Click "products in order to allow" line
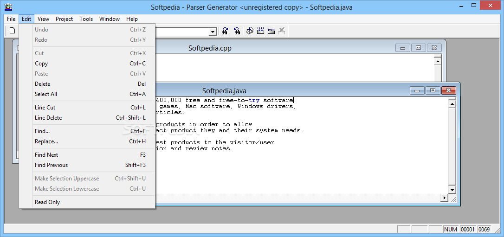504x237 pixels. [204, 125]
